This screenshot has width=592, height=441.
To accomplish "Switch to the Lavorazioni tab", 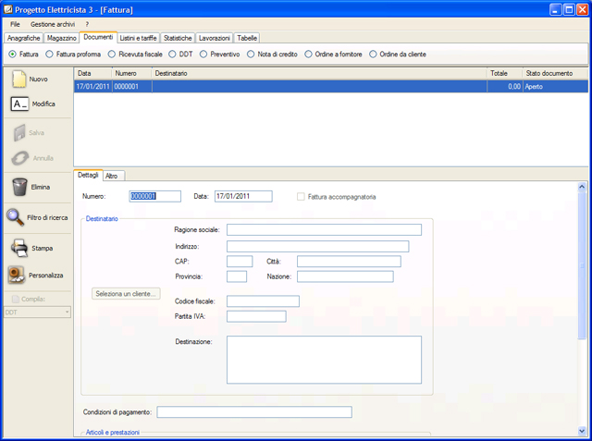I will pos(214,38).
